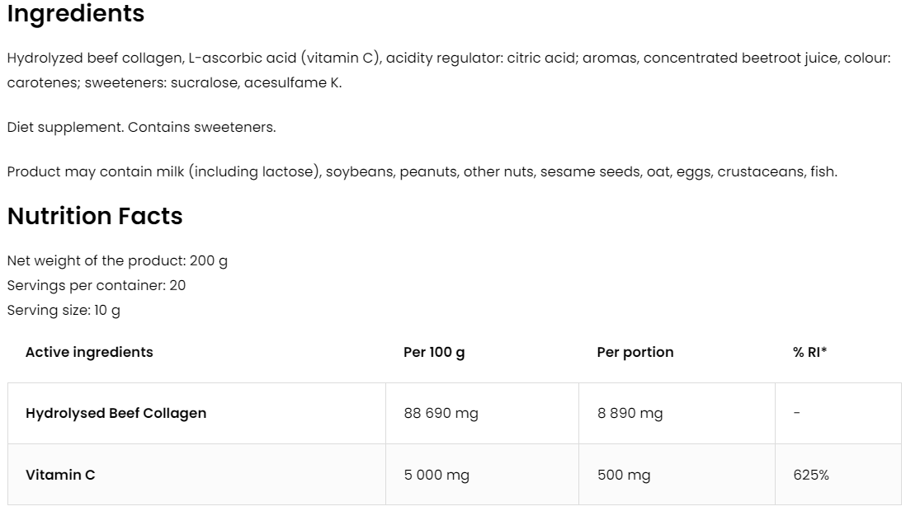906x511 pixels.
Task: Click the '8 890 mg' table cell
Action: pyautogui.click(x=630, y=413)
